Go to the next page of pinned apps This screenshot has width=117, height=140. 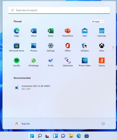(x=113, y=49)
